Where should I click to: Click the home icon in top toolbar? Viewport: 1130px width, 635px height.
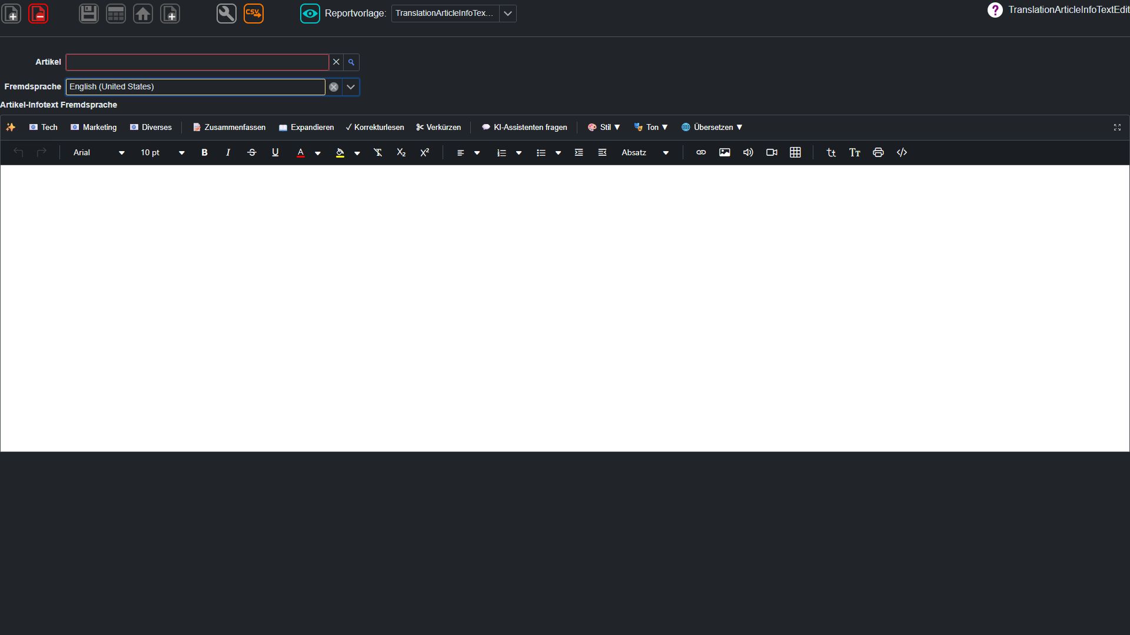tap(143, 14)
